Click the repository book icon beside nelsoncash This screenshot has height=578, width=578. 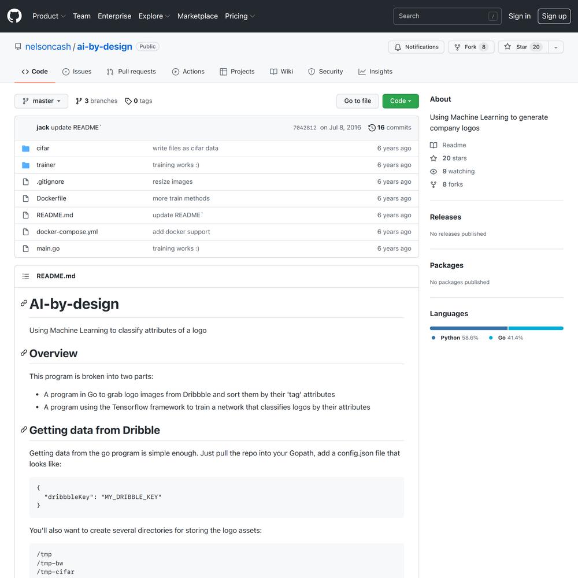18,46
